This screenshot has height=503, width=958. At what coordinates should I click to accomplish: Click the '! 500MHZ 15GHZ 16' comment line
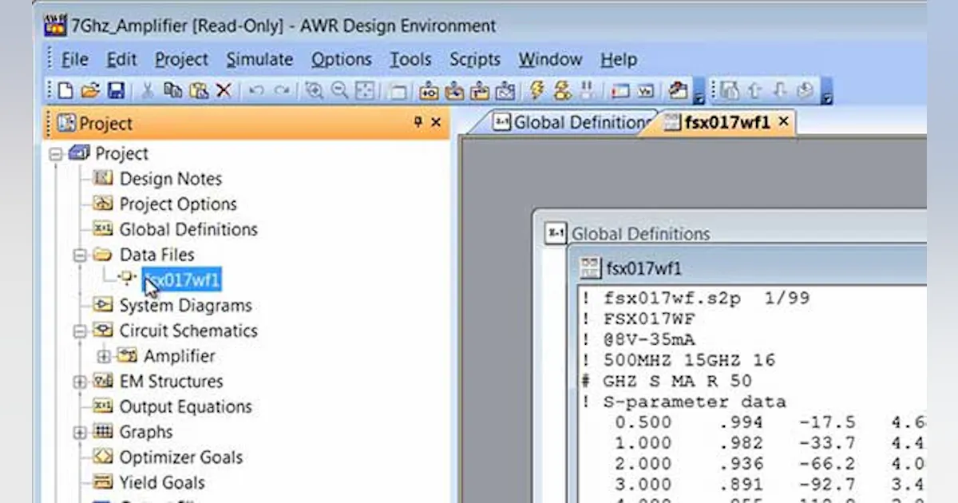pyautogui.click(x=678, y=360)
